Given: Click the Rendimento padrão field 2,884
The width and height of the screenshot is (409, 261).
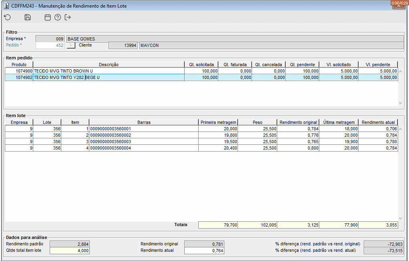Looking at the screenshot, I should click(70, 244).
